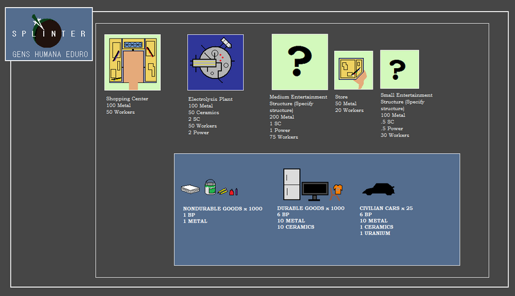Click the Small Entertainment Structure question mark
The height and width of the screenshot is (296, 515).
(x=399, y=69)
